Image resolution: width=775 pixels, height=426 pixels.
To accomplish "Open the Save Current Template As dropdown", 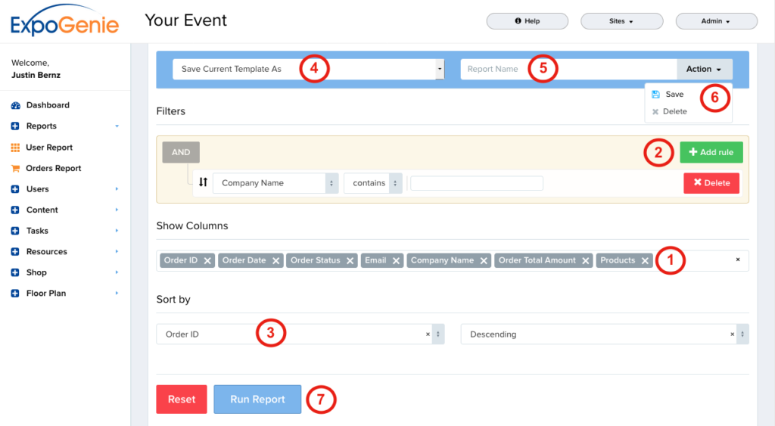I will pos(307,69).
